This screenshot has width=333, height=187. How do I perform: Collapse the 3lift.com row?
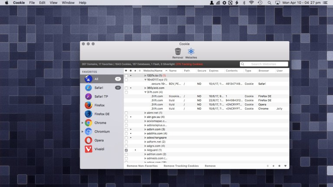[145, 92]
